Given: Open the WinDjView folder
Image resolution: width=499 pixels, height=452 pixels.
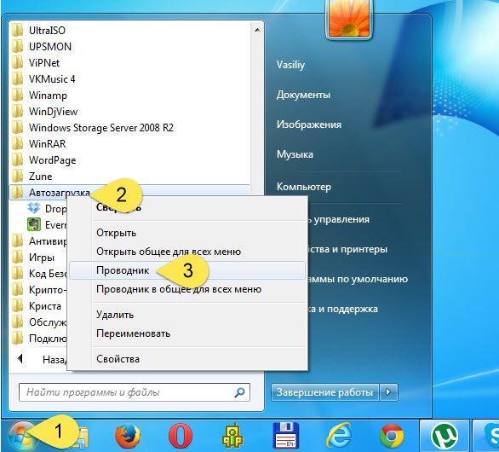Looking at the screenshot, I should 53,112.
